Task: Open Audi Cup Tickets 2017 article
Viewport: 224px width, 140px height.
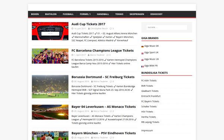Action: tap(88, 24)
